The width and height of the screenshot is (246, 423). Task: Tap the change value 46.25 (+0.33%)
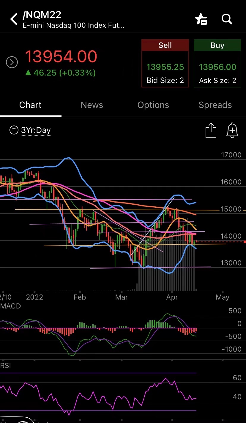(60, 73)
